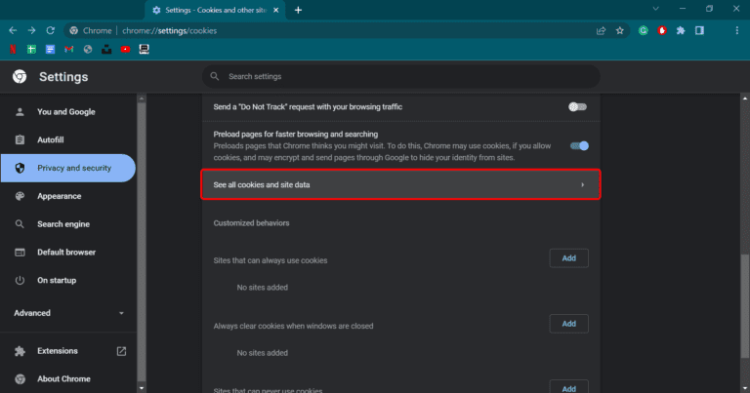Toggle the browser side panel icon
Viewport: 750px width, 393px height.
[x=699, y=30]
